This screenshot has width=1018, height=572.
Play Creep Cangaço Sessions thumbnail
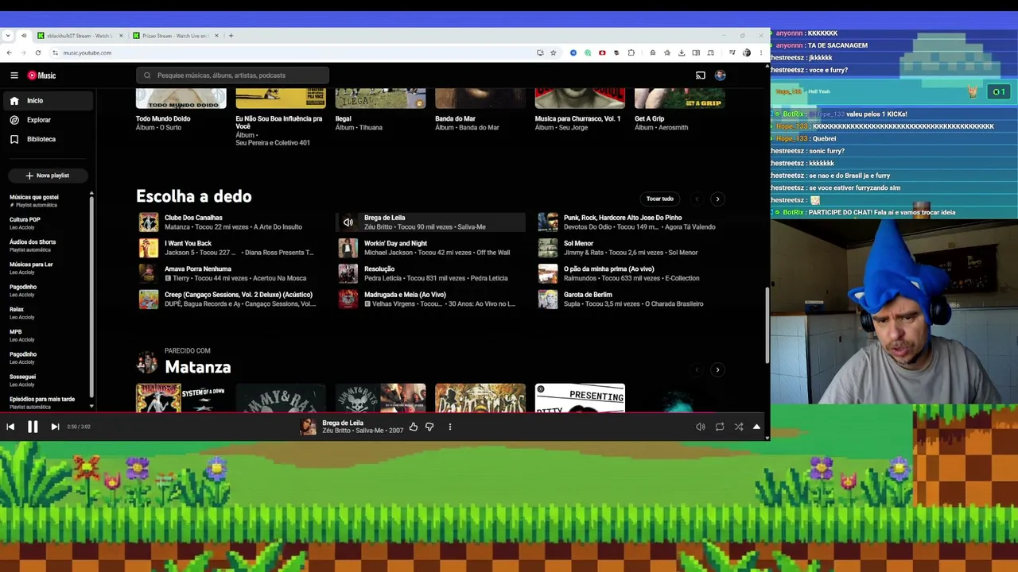(x=149, y=299)
